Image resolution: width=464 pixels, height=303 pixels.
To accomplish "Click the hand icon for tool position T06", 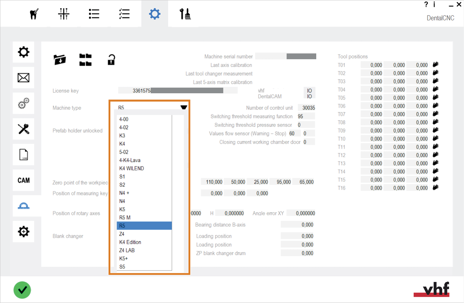I will 435,106.
